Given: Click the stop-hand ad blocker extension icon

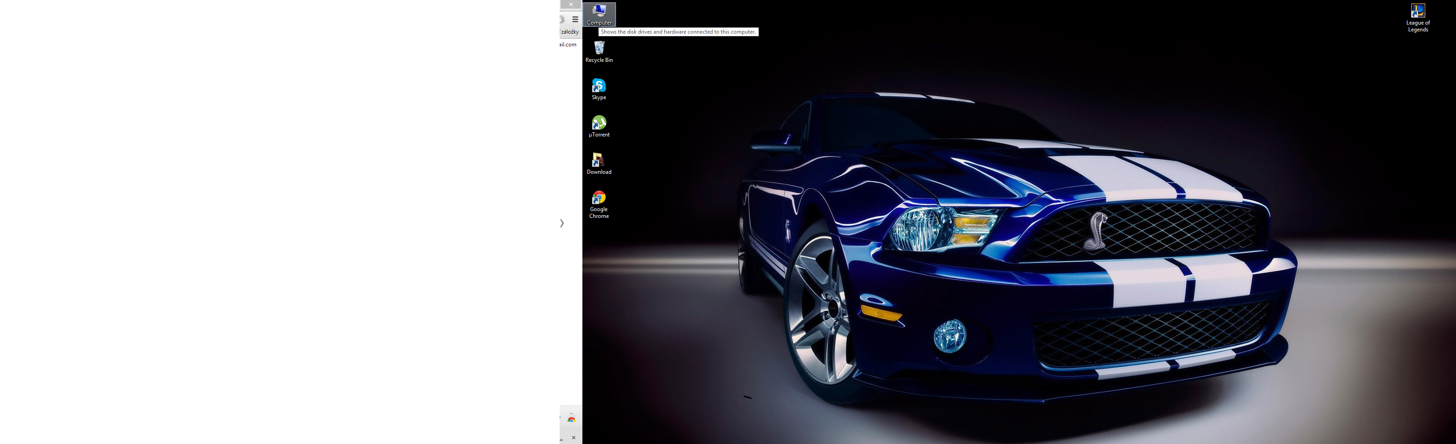Looking at the screenshot, I should [x=562, y=19].
